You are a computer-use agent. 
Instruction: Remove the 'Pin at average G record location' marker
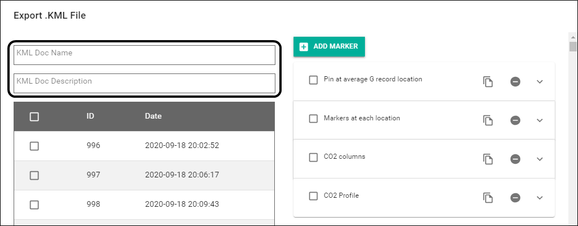[515, 81]
